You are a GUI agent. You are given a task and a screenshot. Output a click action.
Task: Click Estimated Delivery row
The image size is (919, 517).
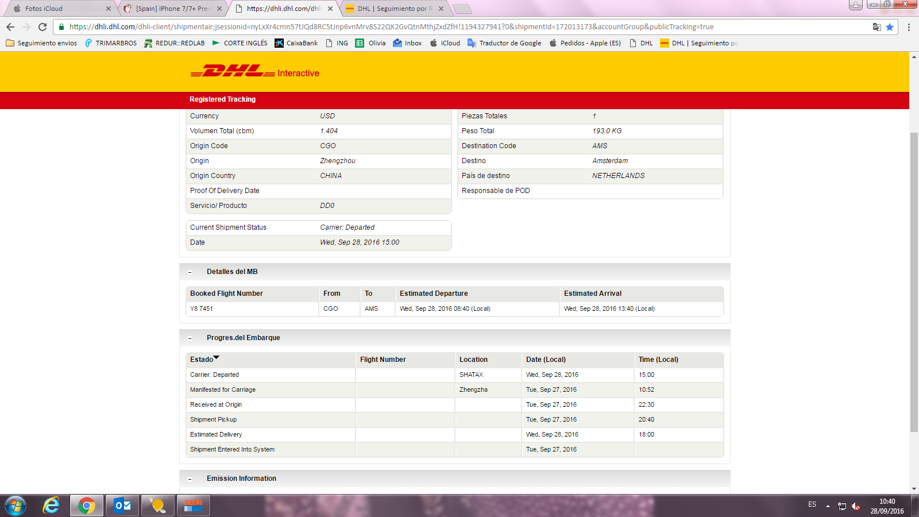(454, 435)
